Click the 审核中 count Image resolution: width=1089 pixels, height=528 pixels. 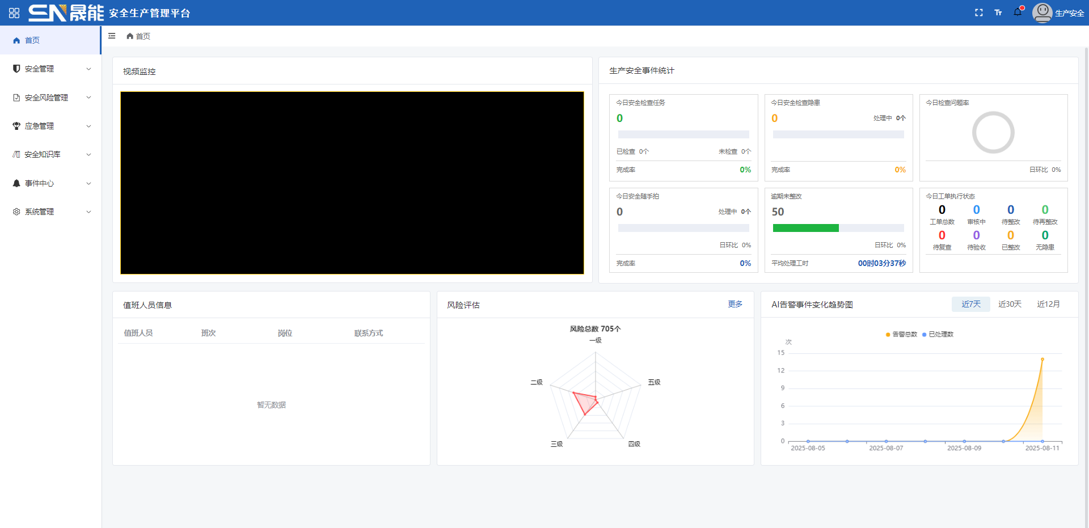(x=976, y=210)
